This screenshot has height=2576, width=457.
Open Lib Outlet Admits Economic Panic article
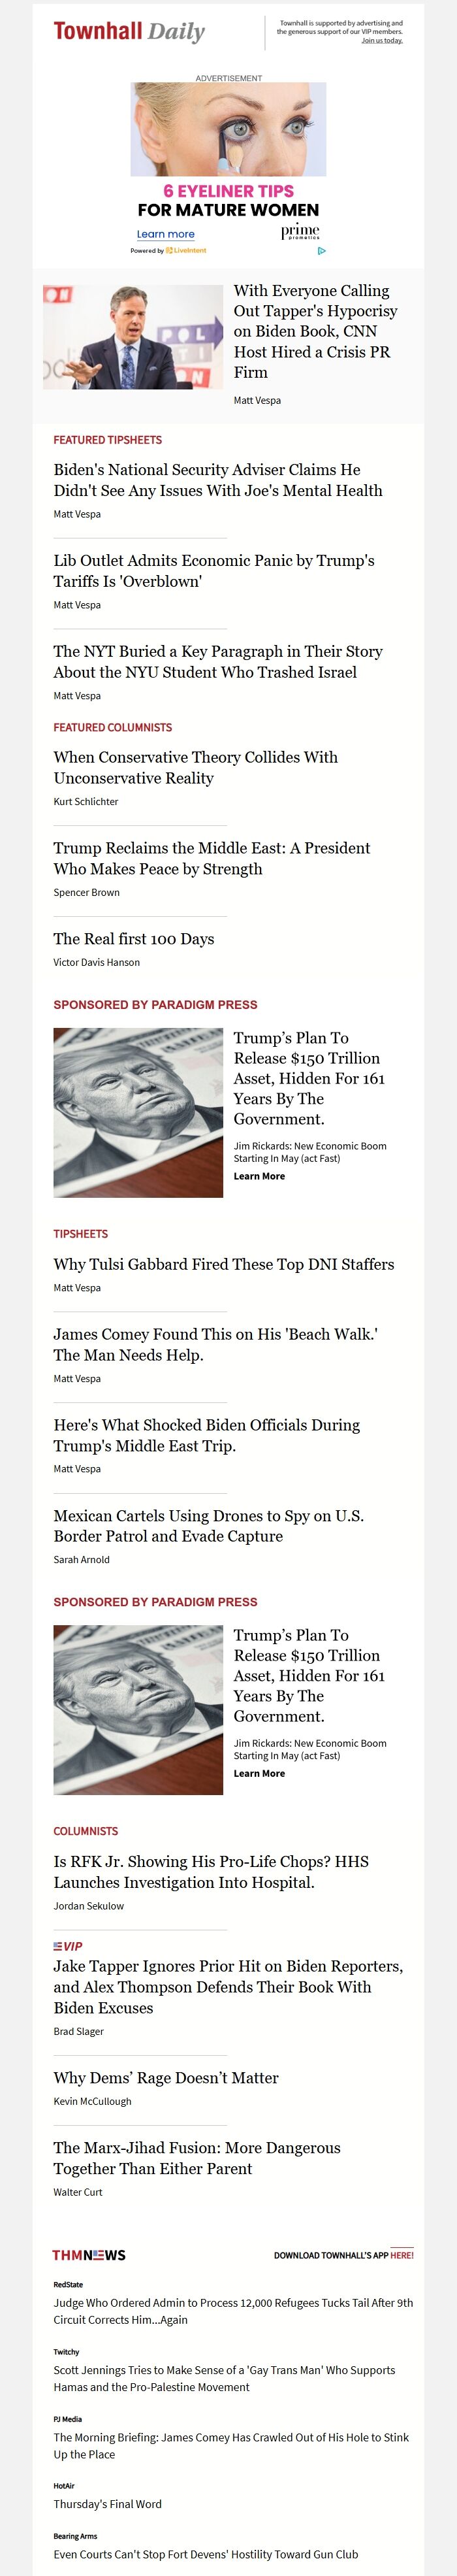[214, 571]
